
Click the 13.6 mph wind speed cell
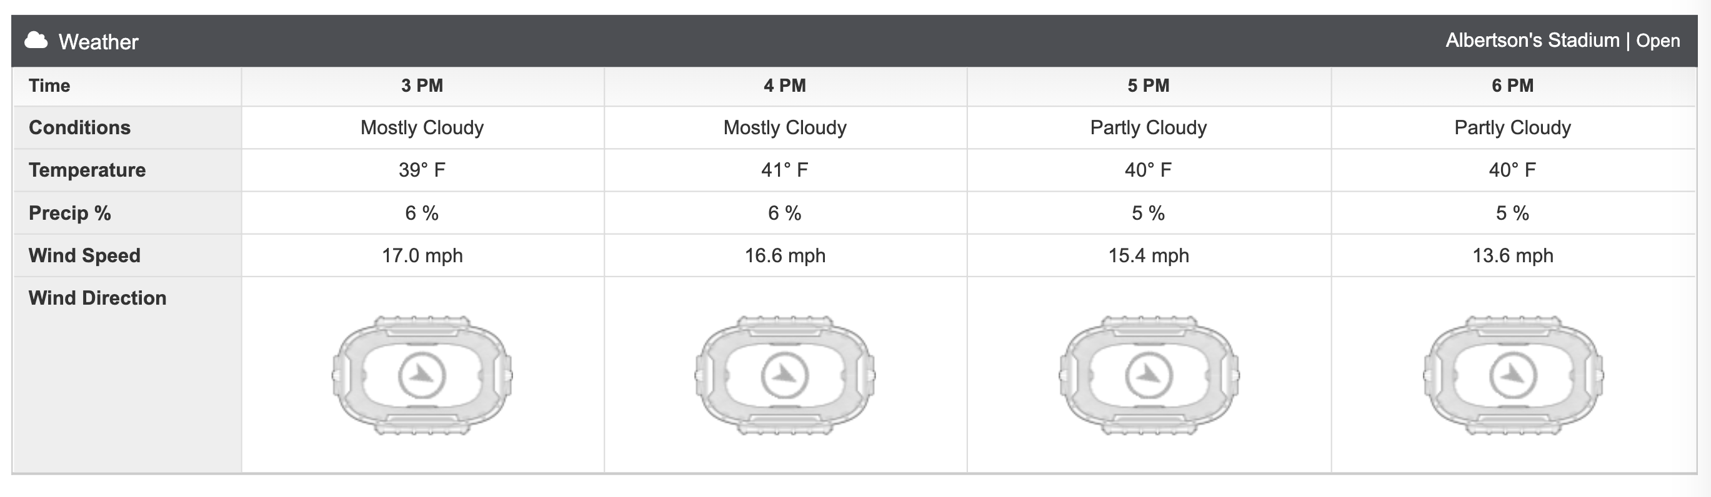(1512, 255)
